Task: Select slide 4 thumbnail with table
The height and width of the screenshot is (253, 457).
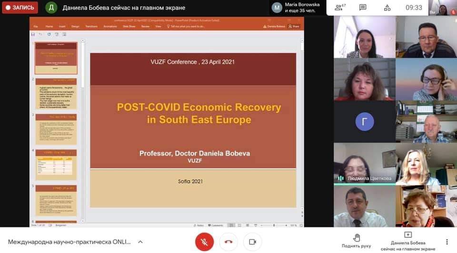Action: click(x=56, y=165)
